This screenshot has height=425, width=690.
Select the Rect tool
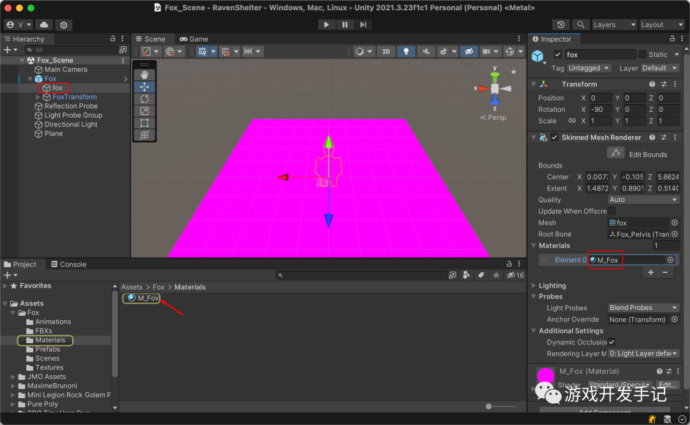[144, 123]
